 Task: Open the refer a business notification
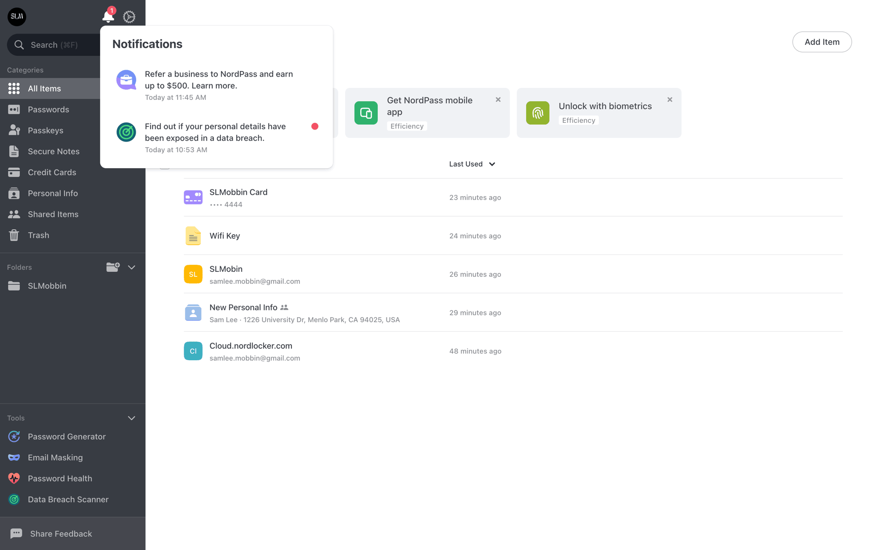click(x=216, y=85)
